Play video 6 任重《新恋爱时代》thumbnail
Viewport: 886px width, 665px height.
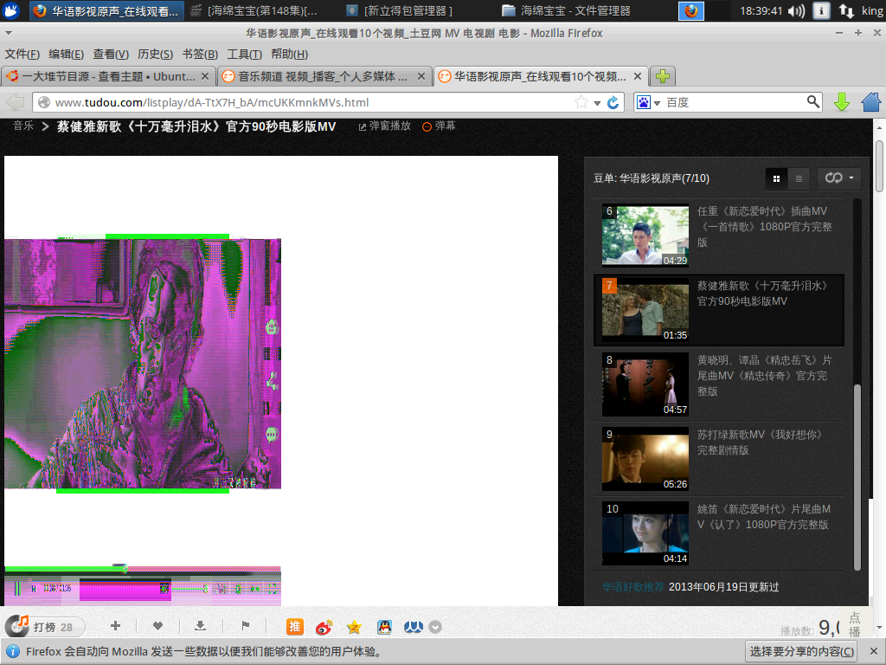tap(645, 236)
